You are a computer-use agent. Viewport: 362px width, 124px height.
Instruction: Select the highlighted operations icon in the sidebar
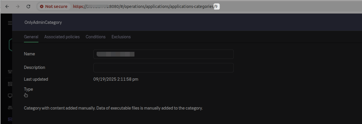10,119
